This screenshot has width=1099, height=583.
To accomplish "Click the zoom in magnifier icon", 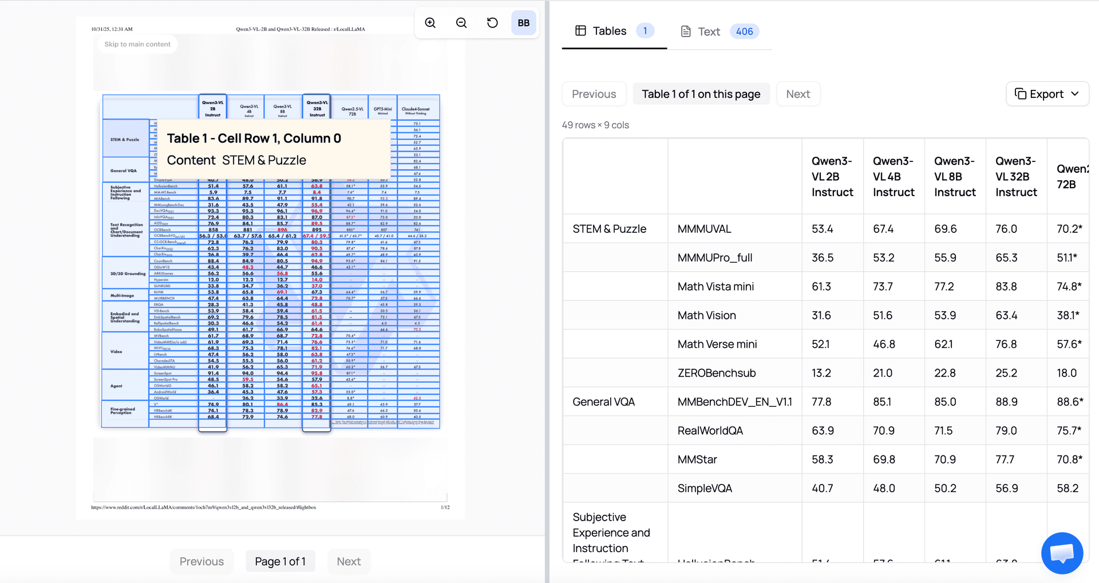I will click(430, 23).
